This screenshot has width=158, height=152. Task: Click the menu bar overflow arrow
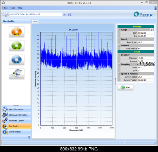(x=156, y=8)
